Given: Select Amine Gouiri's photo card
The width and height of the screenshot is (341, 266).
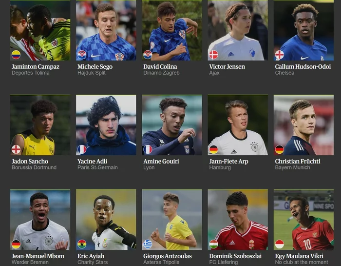Looking at the screenshot, I should pos(172,125).
